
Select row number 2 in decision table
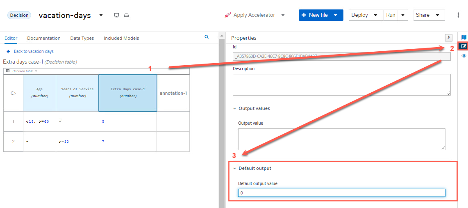[x=13, y=142]
